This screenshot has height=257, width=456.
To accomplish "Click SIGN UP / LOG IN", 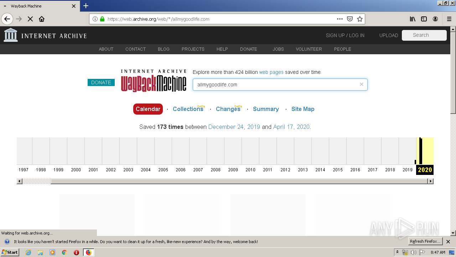I will (x=345, y=35).
